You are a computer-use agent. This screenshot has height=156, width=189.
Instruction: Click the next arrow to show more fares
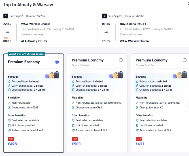(x=188, y=104)
